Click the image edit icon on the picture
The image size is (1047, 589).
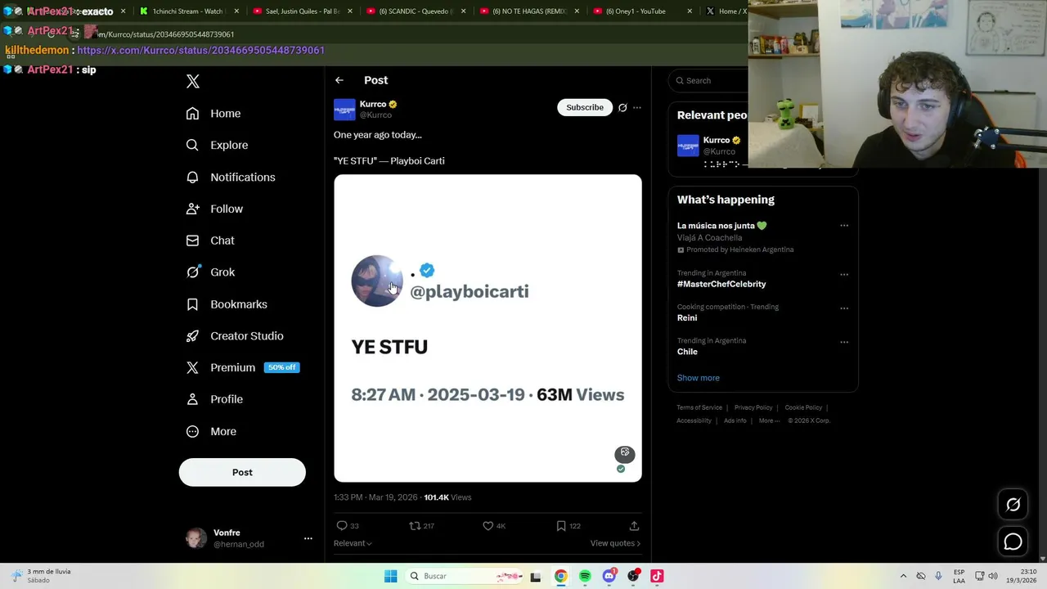point(625,452)
